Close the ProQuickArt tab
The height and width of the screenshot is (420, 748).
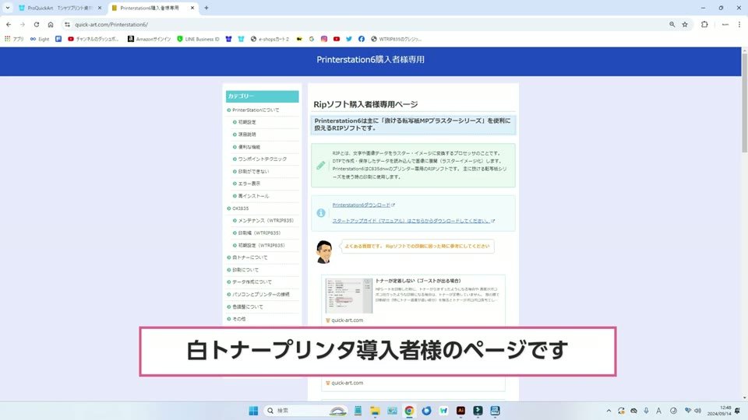[x=100, y=8]
